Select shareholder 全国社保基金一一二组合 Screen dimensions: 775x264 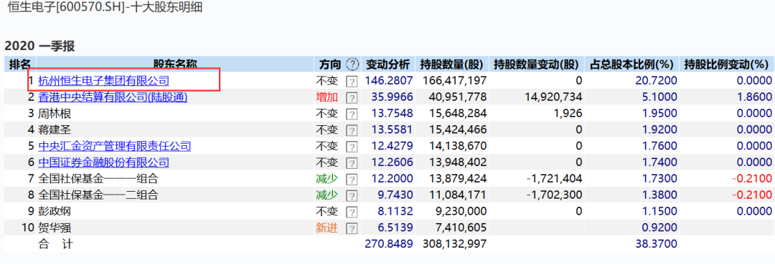[x=98, y=195]
